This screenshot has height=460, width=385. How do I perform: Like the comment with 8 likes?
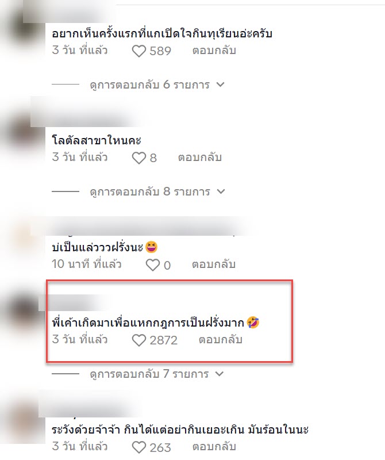point(138,159)
